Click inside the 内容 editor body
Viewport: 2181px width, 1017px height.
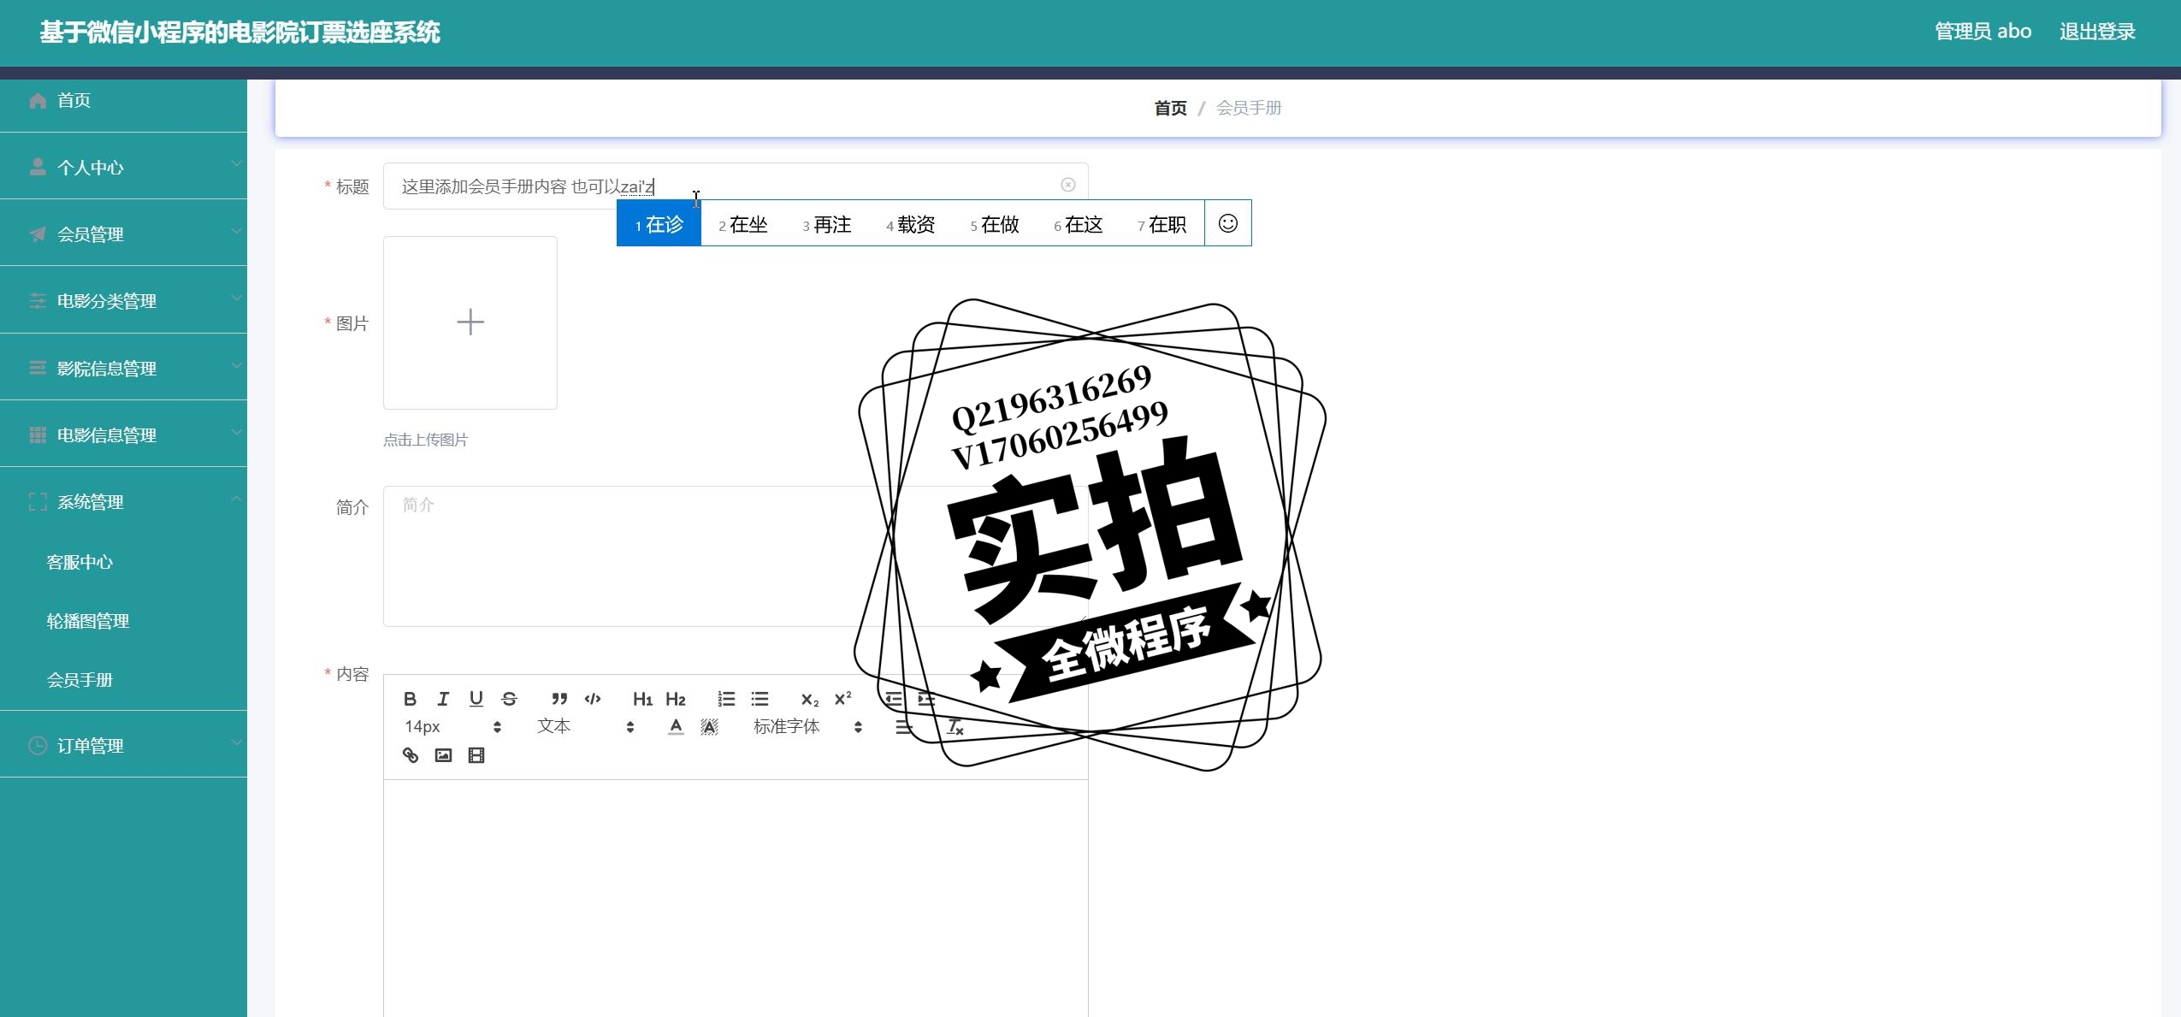736,898
